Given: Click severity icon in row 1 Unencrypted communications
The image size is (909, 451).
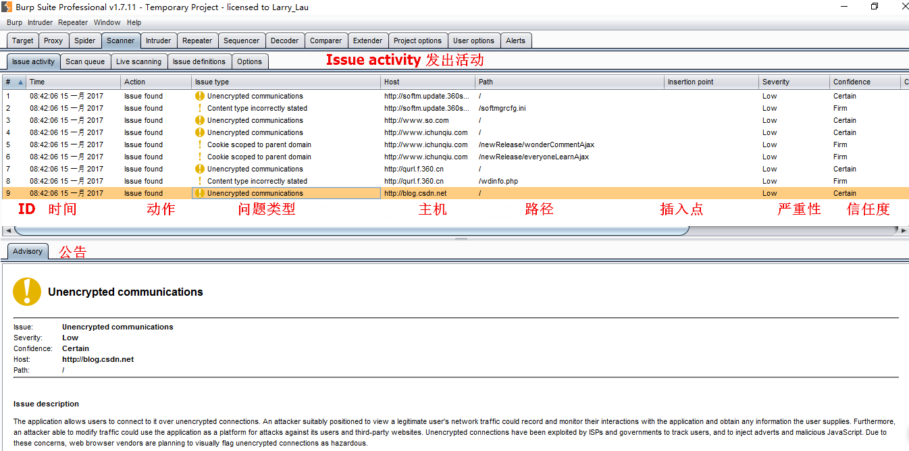Looking at the screenshot, I should pyautogui.click(x=200, y=96).
